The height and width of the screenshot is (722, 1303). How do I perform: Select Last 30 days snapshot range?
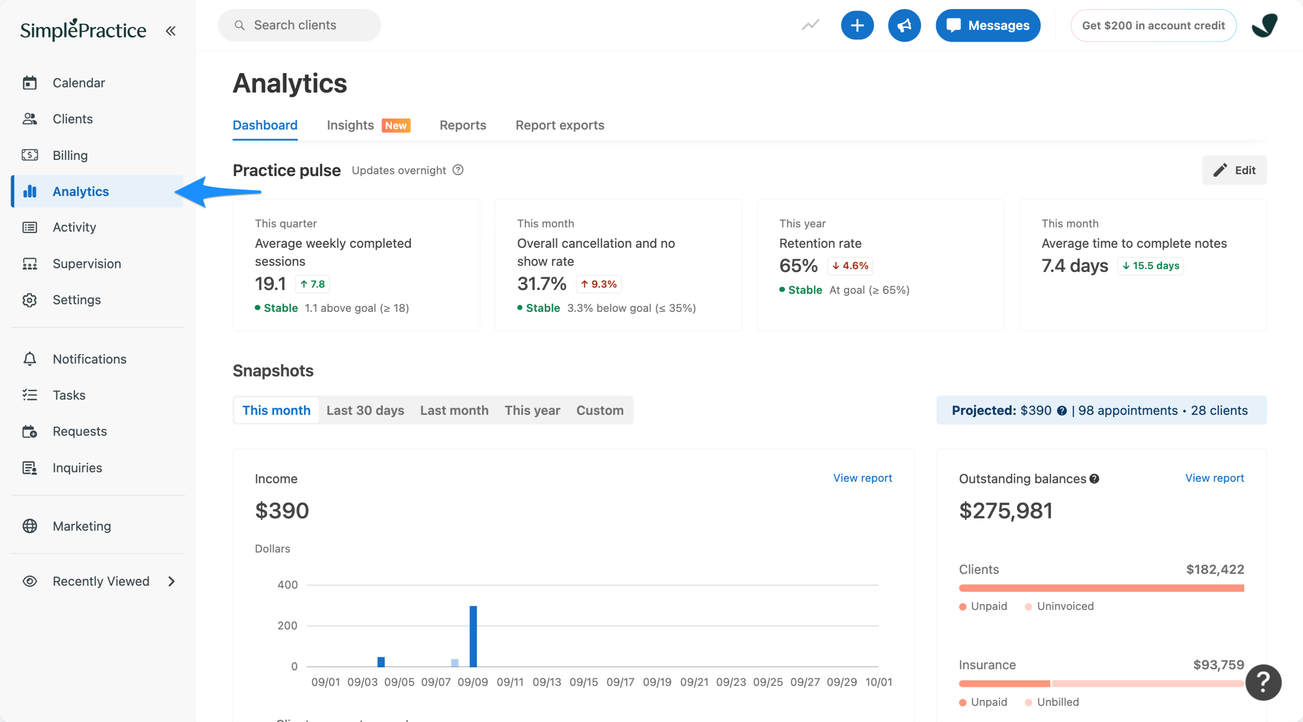pyautogui.click(x=365, y=410)
